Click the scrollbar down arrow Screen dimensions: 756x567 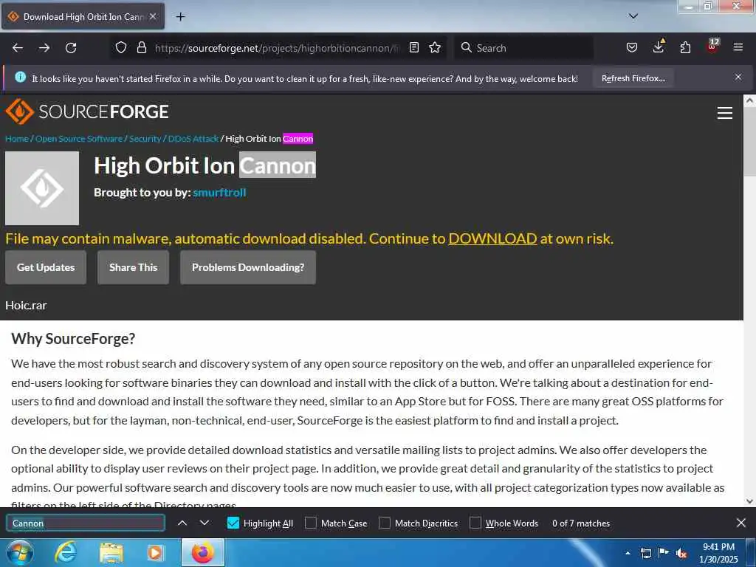click(x=750, y=501)
